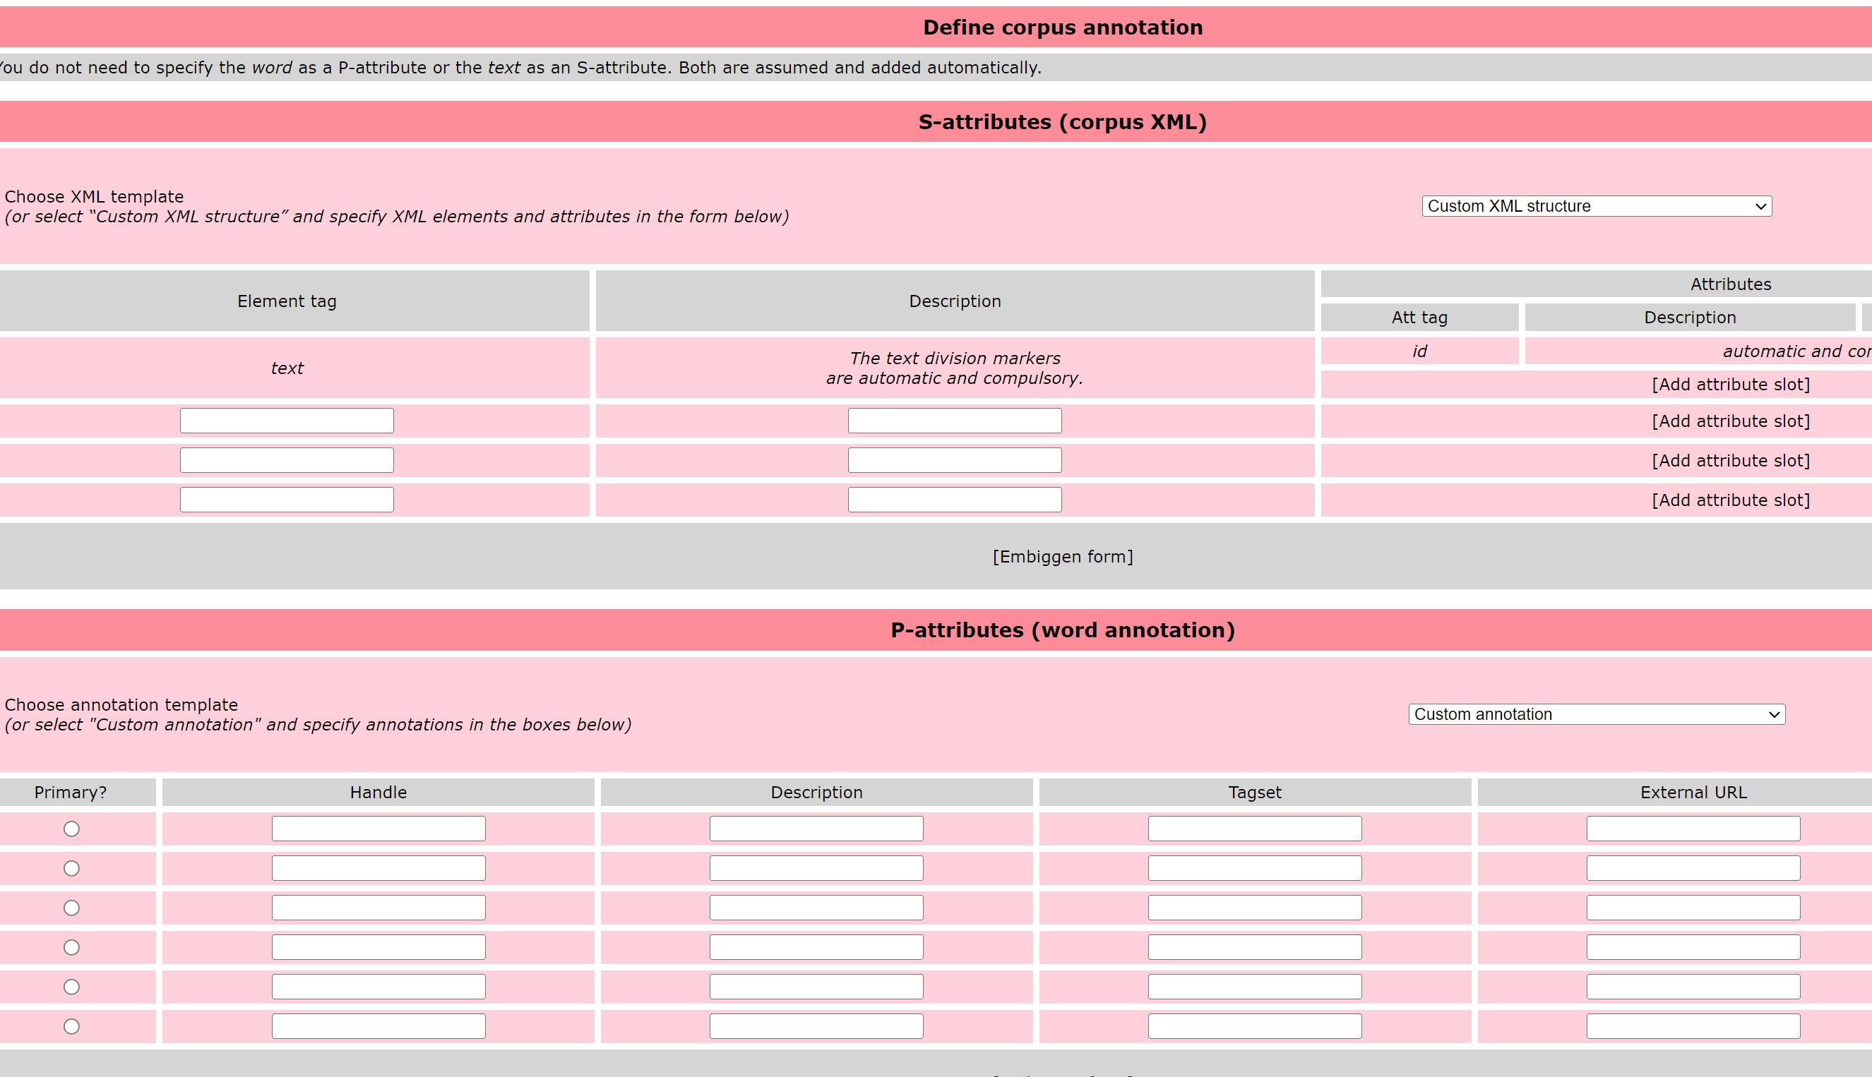
Task: Select the second Primary radio button
Action: coord(72,868)
